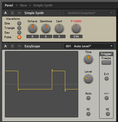Click the Trigger Freeze button
Screen dimensions: 118x122
(106, 63)
